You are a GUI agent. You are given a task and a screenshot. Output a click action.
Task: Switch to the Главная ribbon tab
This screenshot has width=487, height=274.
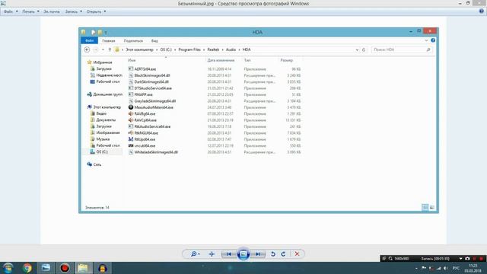tap(109, 40)
